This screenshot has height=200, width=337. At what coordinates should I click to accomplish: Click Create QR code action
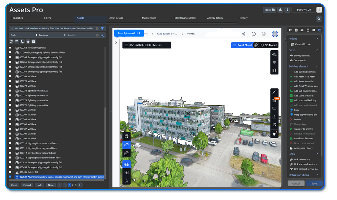click(301, 44)
